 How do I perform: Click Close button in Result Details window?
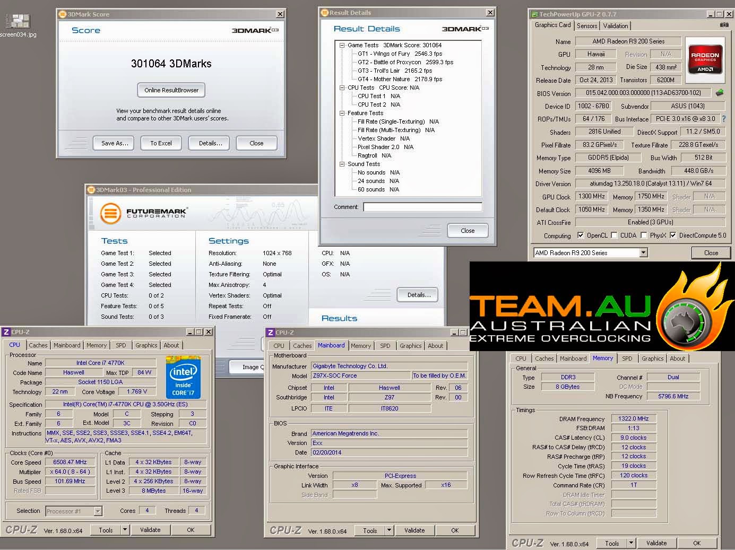468,231
